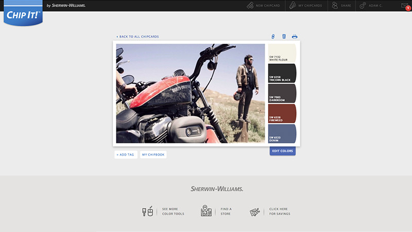
Task: Click the My Chipcards icon
Action: 293,5
